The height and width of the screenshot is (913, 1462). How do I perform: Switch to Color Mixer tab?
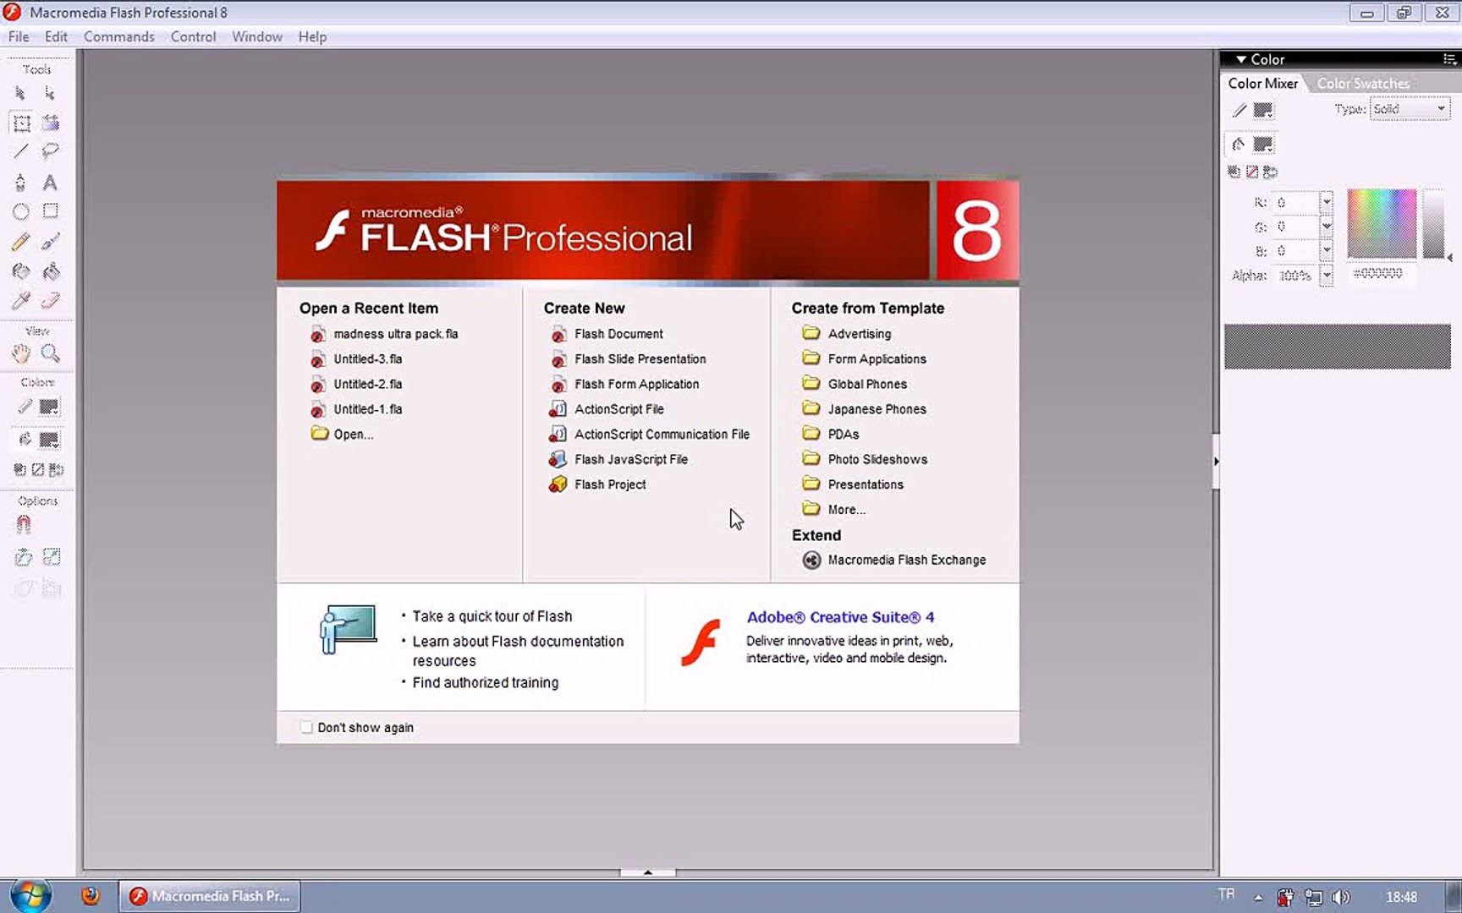pyautogui.click(x=1262, y=83)
